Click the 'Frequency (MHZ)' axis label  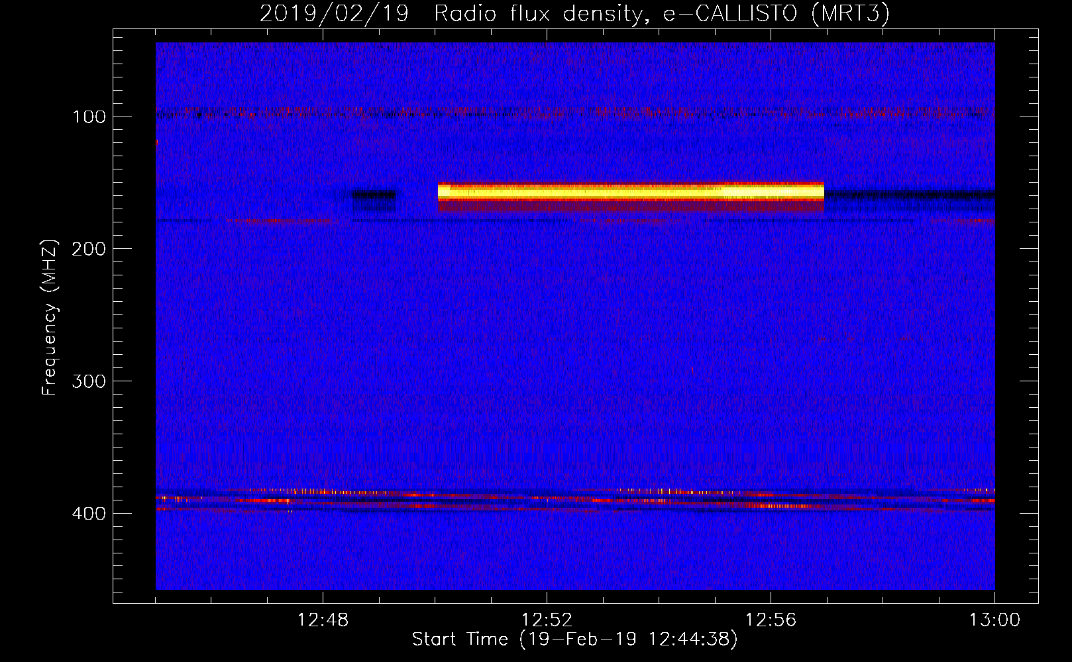[50, 317]
